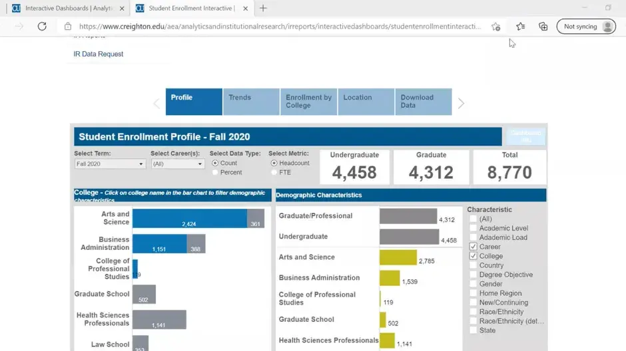
Task: Select the Percent data type radio button
Action: (x=215, y=172)
